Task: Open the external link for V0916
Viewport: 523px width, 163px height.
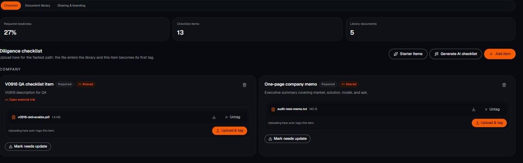Action: [x=20, y=99]
